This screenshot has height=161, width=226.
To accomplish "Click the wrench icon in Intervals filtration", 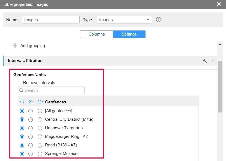I will [x=205, y=61].
